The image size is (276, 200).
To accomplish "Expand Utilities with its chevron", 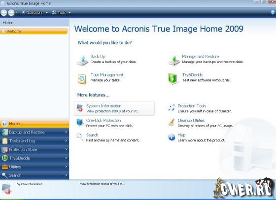I will point(66,167).
